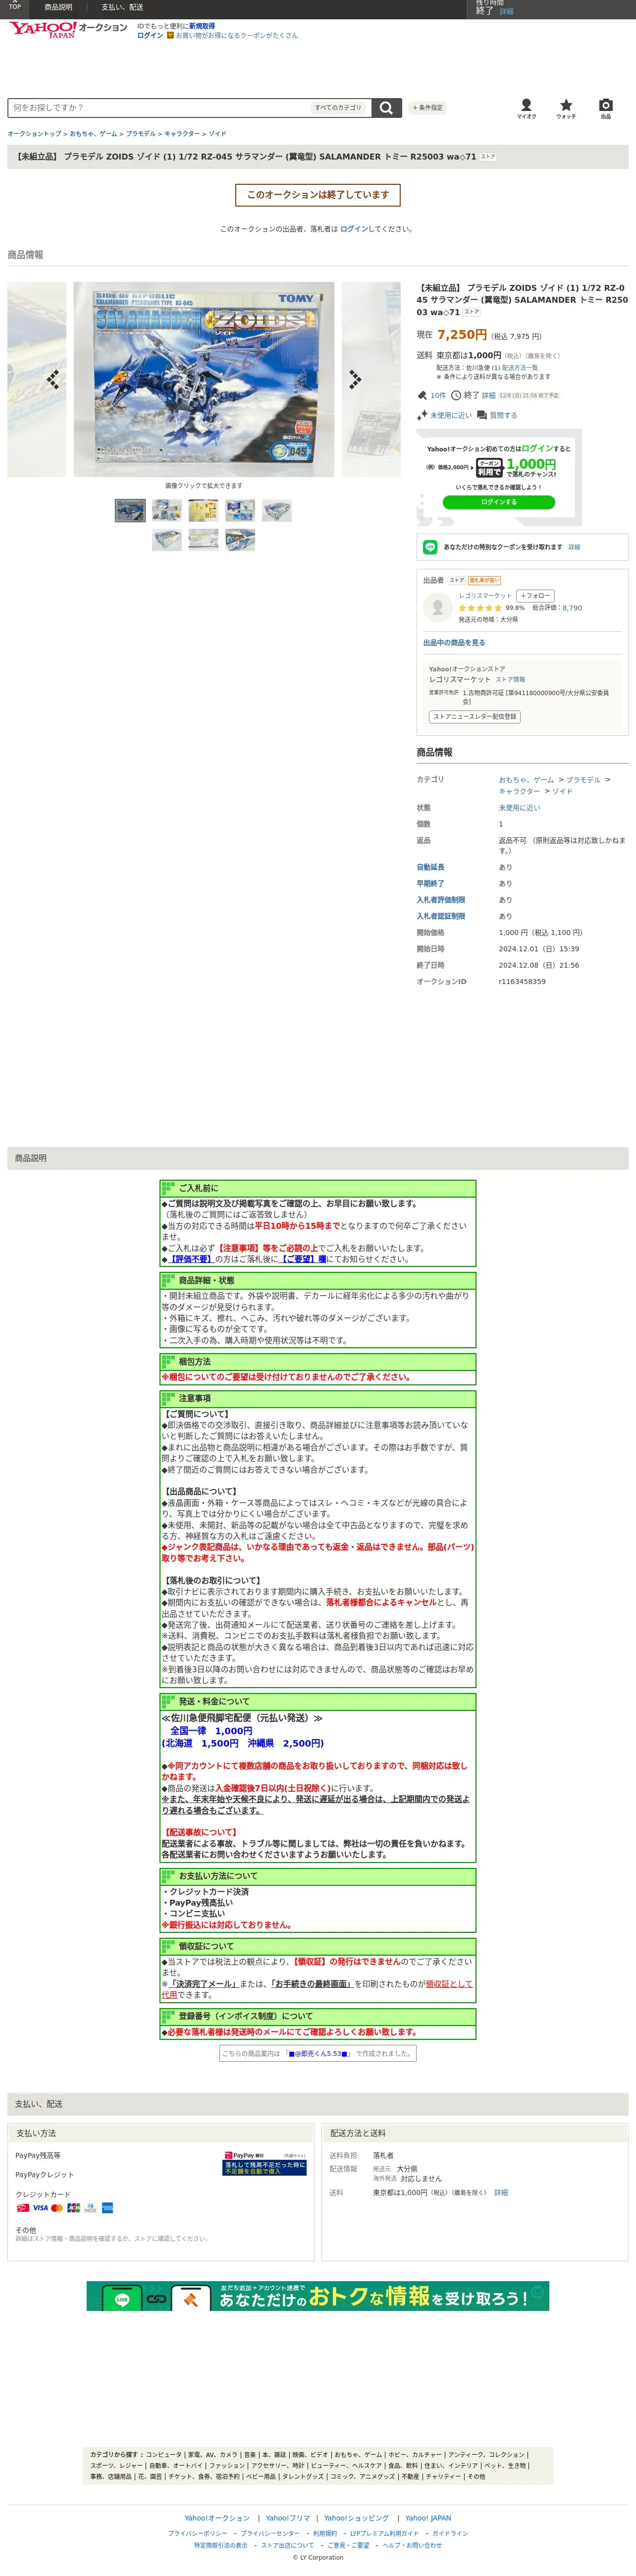Click the LINE おトクな情報 banner
The width and height of the screenshot is (636, 2576).
click(x=317, y=2296)
